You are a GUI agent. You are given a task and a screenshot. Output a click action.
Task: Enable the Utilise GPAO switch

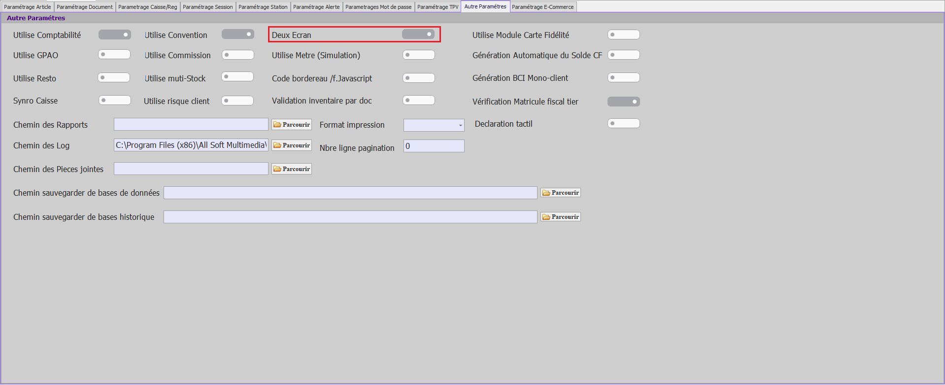114,54
